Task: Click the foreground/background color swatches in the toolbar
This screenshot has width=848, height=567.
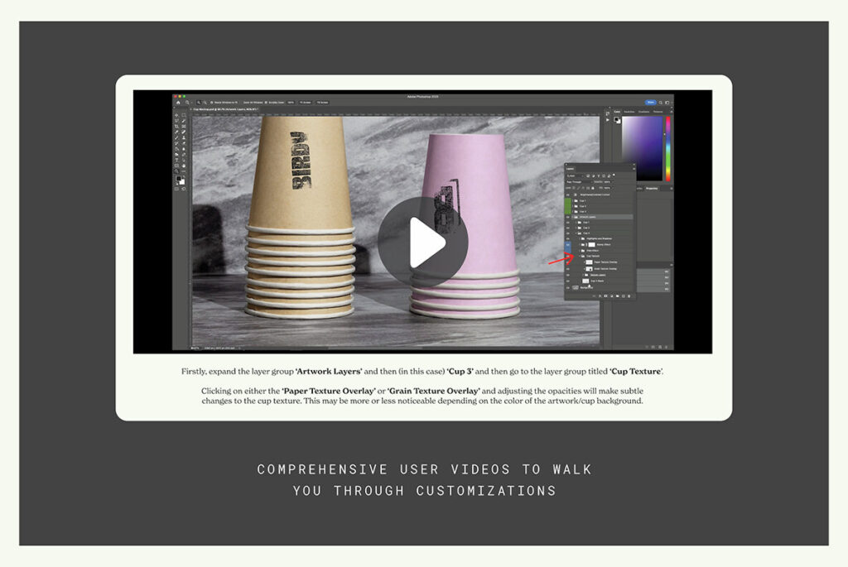Action: (x=180, y=180)
